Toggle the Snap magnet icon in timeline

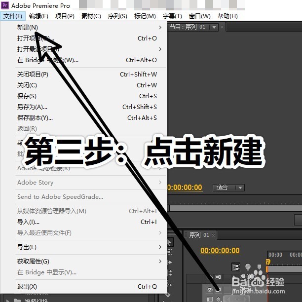(236, 267)
